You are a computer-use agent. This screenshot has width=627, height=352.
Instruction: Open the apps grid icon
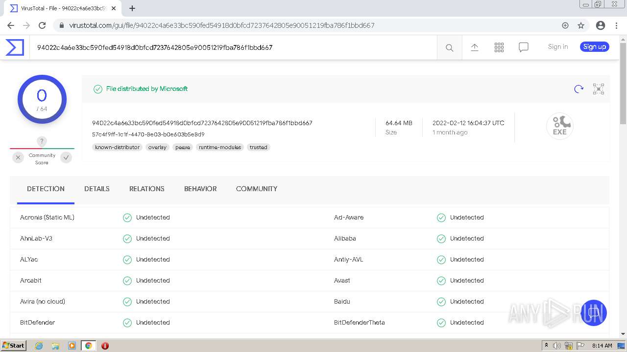point(499,47)
